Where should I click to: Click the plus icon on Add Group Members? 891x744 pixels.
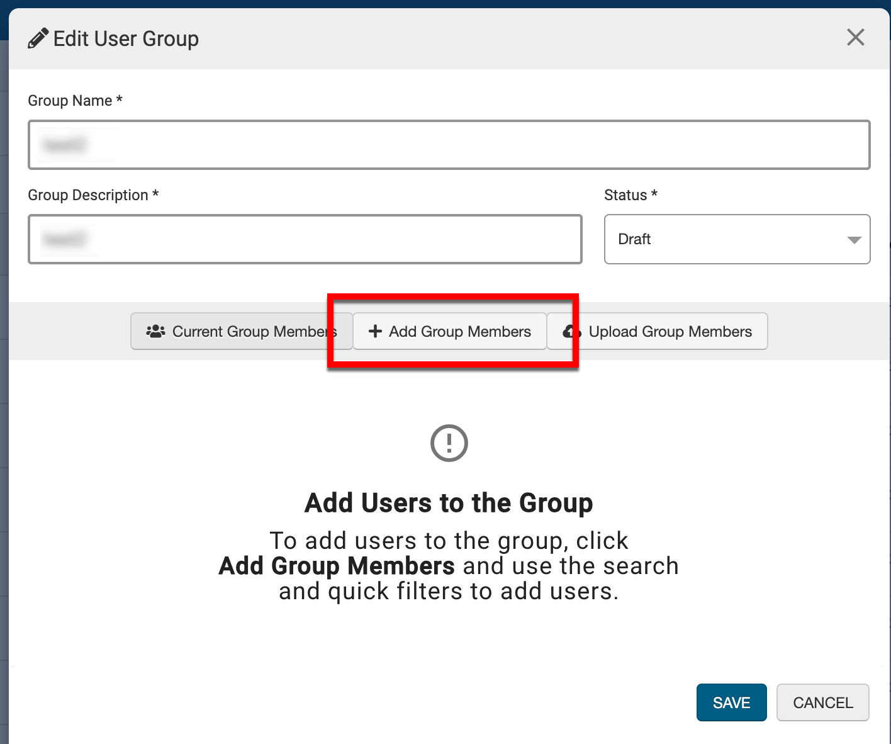375,331
